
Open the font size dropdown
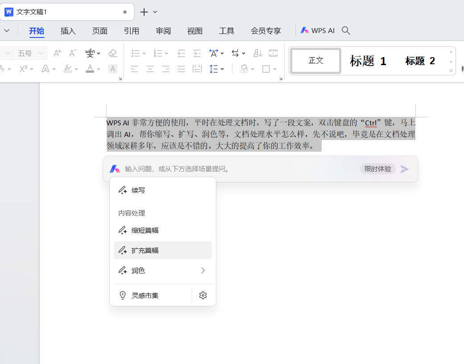pos(42,54)
